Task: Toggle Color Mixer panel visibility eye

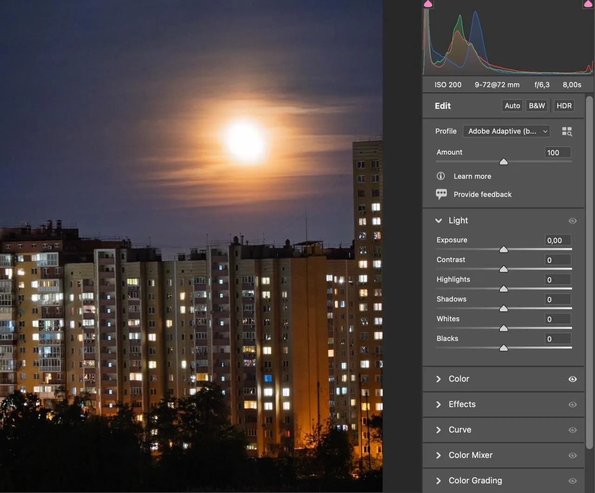Action: click(x=573, y=455)
